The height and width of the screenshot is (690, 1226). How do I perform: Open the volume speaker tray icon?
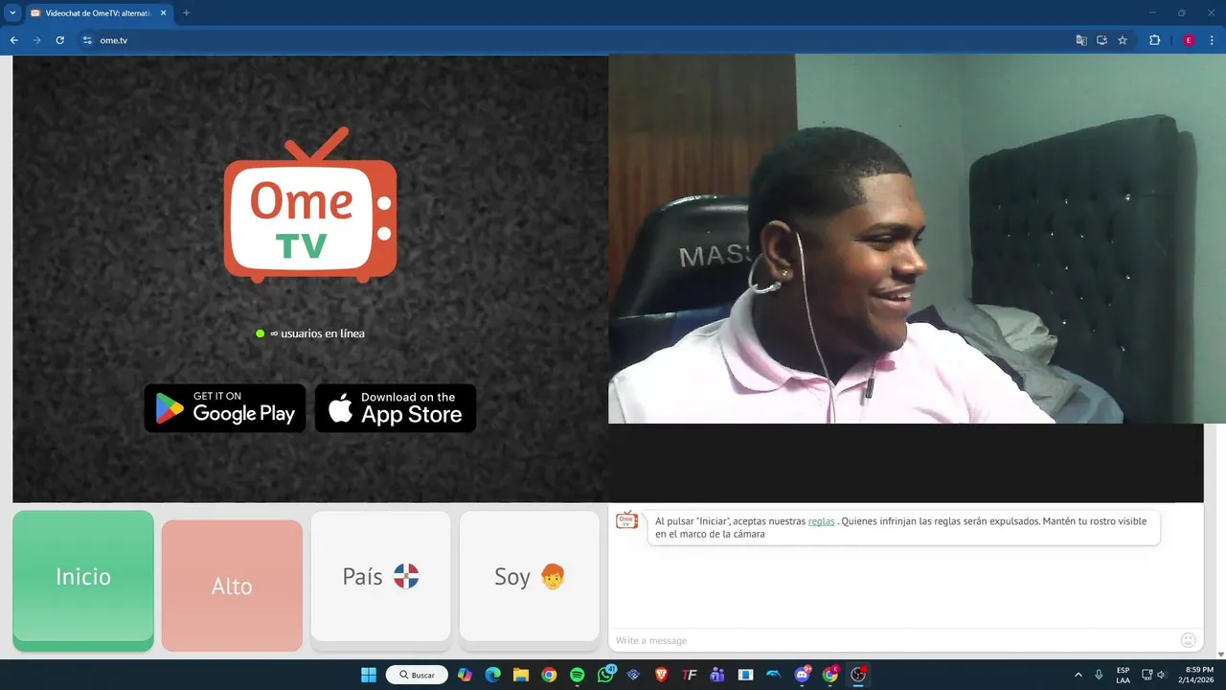click(1162, 675)
